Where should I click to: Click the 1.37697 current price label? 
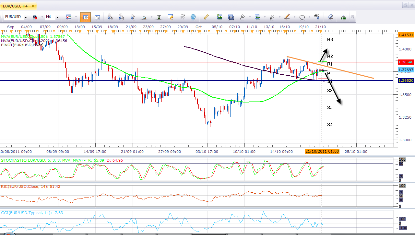(406, 70)
